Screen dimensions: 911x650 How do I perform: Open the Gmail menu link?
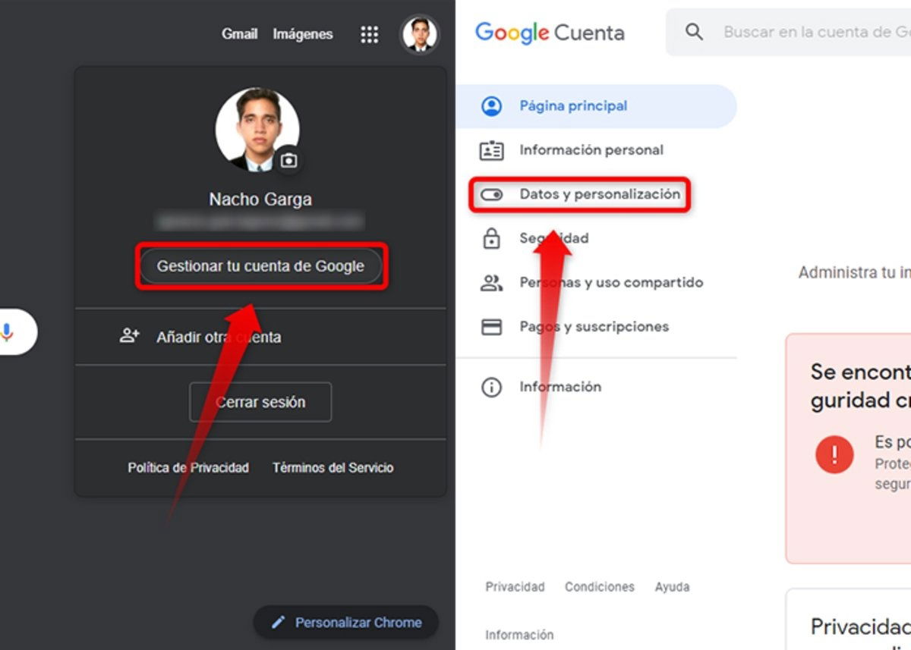(x=240, y=34)
